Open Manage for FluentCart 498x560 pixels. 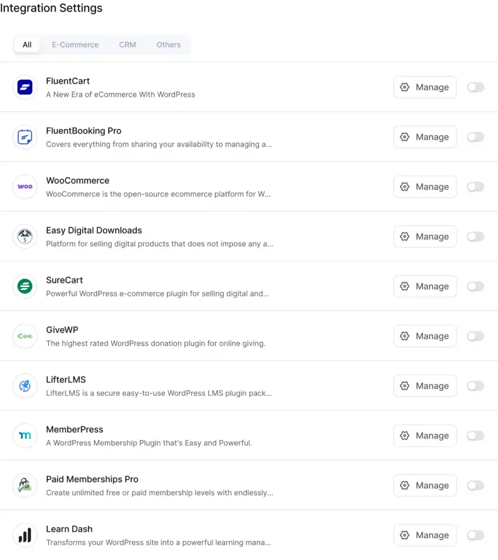[x=425, y=87]
